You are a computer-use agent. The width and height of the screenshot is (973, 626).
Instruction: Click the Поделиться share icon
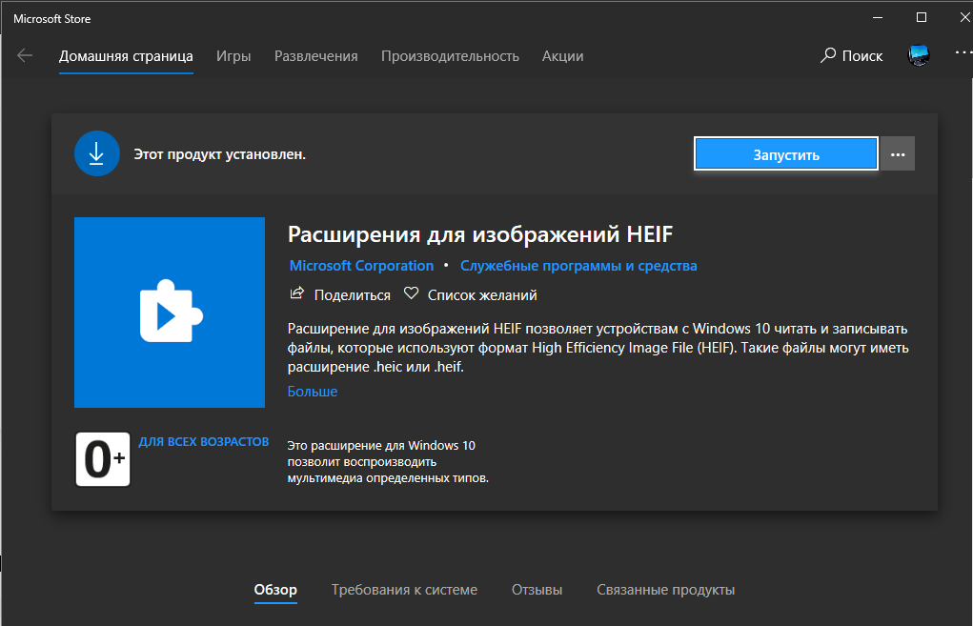(x=297, y=293)
